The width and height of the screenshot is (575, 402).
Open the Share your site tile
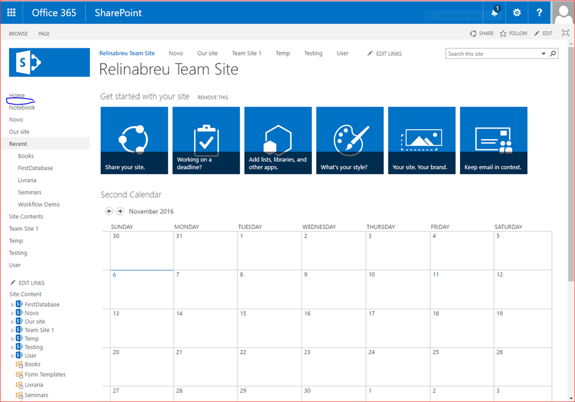click(x=134, y=140)
